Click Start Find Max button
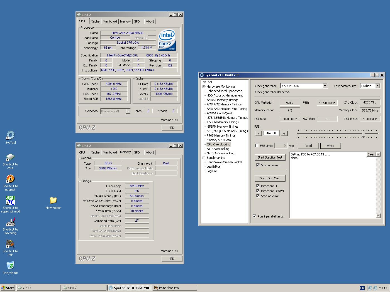 pos(270,178)
